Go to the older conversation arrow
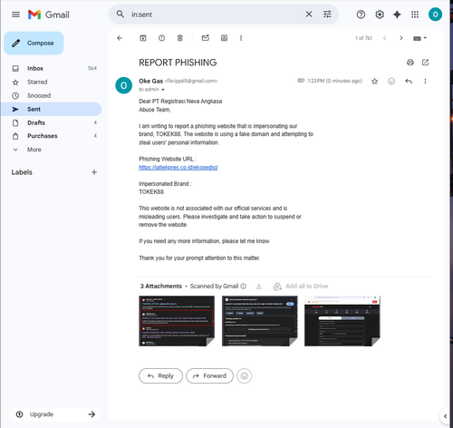 pos(401,38)
